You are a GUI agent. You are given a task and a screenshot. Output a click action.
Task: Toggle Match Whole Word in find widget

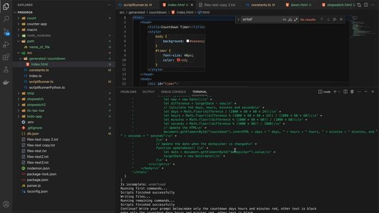click(x=290, y=20)
